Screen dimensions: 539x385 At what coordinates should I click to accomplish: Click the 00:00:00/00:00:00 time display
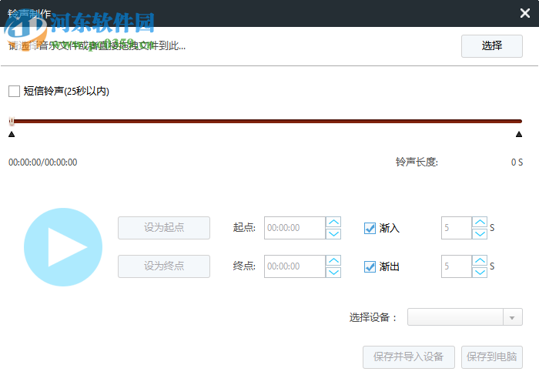42,162
